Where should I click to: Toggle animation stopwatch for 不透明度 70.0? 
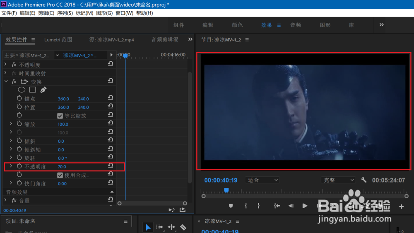point(19,166)
